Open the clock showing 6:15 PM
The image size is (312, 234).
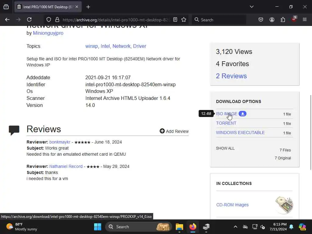click(278, 227)
